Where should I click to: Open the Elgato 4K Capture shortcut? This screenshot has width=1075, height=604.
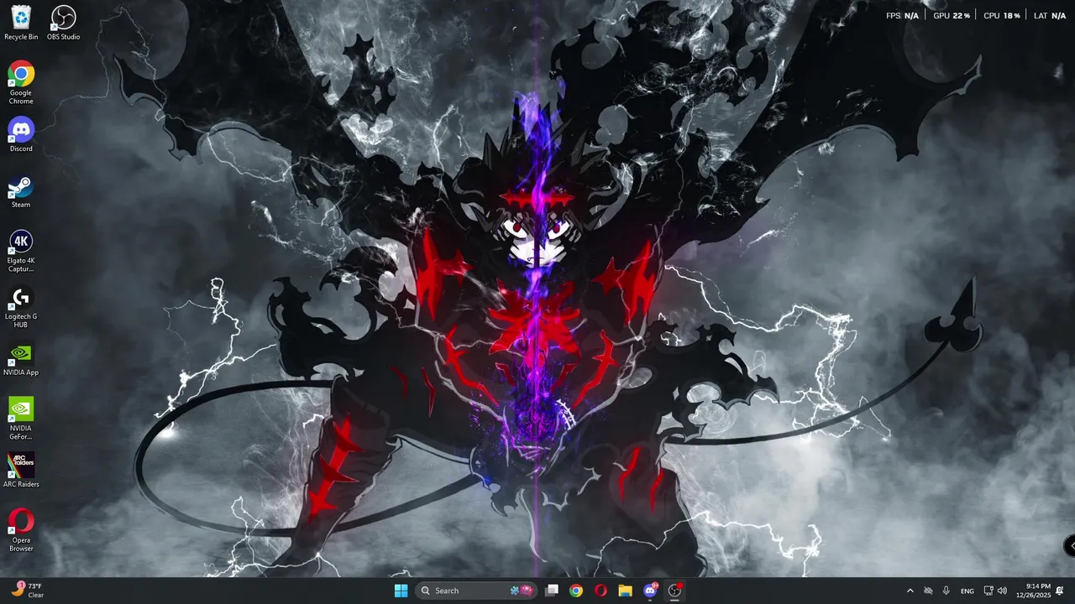click(21, 251)
